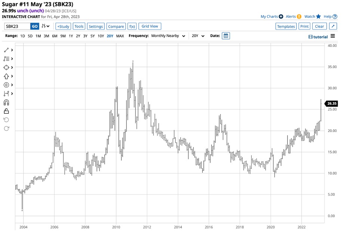
Task: Expand the Monthly Nearby frequency dropdown
Action: 168,36
